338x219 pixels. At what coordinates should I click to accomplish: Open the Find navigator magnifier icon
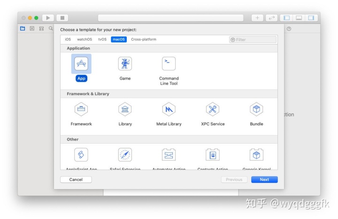(x=51, y=29)
